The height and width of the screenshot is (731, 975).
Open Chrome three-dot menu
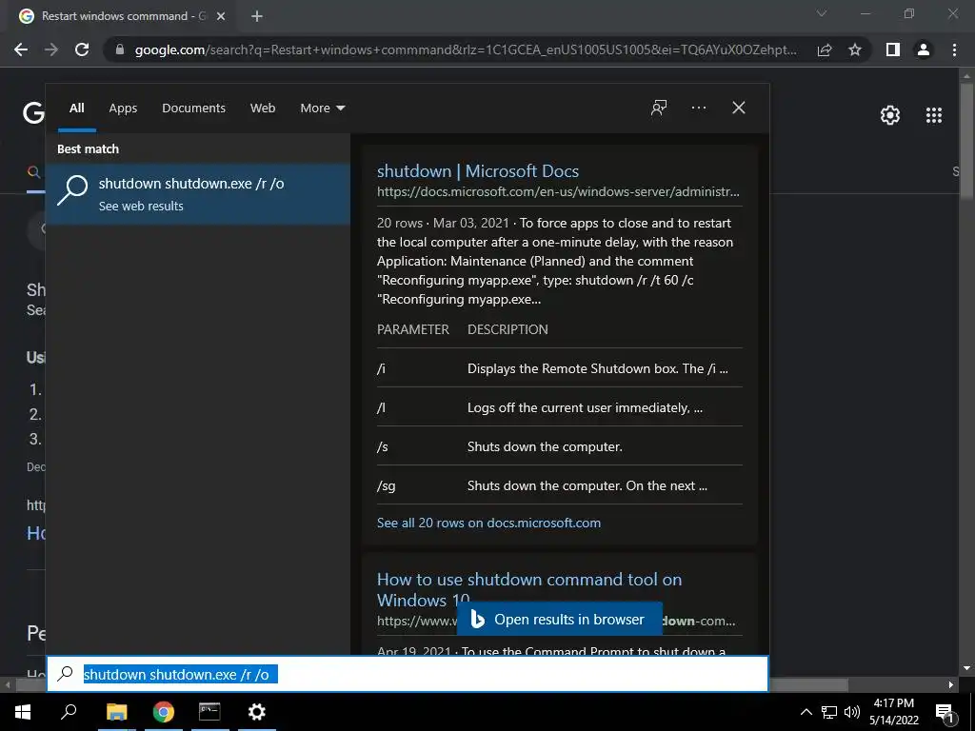point(954,49)
